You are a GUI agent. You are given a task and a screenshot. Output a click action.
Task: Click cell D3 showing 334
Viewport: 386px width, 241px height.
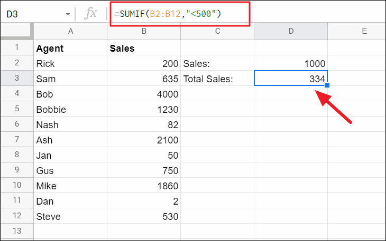(291, 79)
